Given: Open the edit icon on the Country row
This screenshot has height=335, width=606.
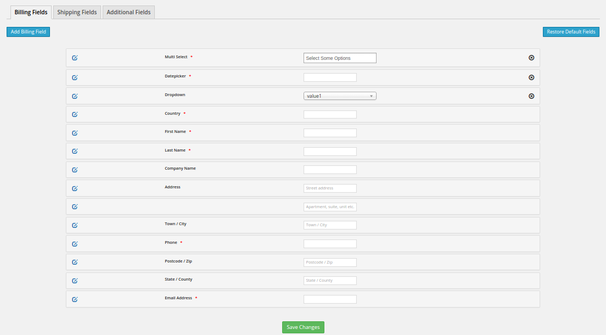Looking at the screenshot, I should pyautogui.click(x=75, y=114).
